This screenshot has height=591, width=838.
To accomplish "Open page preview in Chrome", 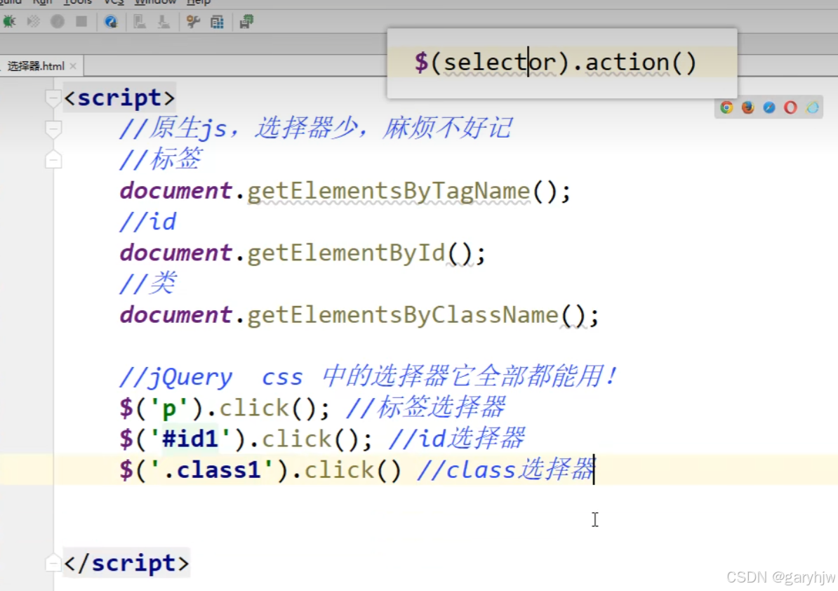I will (726, 107).
